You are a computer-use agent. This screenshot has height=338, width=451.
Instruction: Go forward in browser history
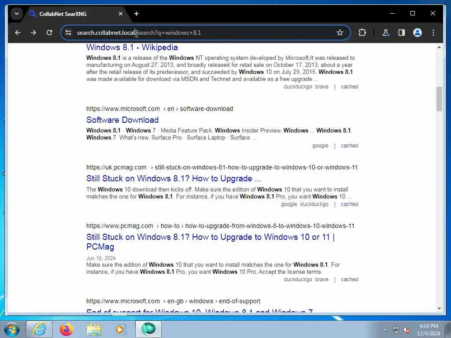coord(33,33)
